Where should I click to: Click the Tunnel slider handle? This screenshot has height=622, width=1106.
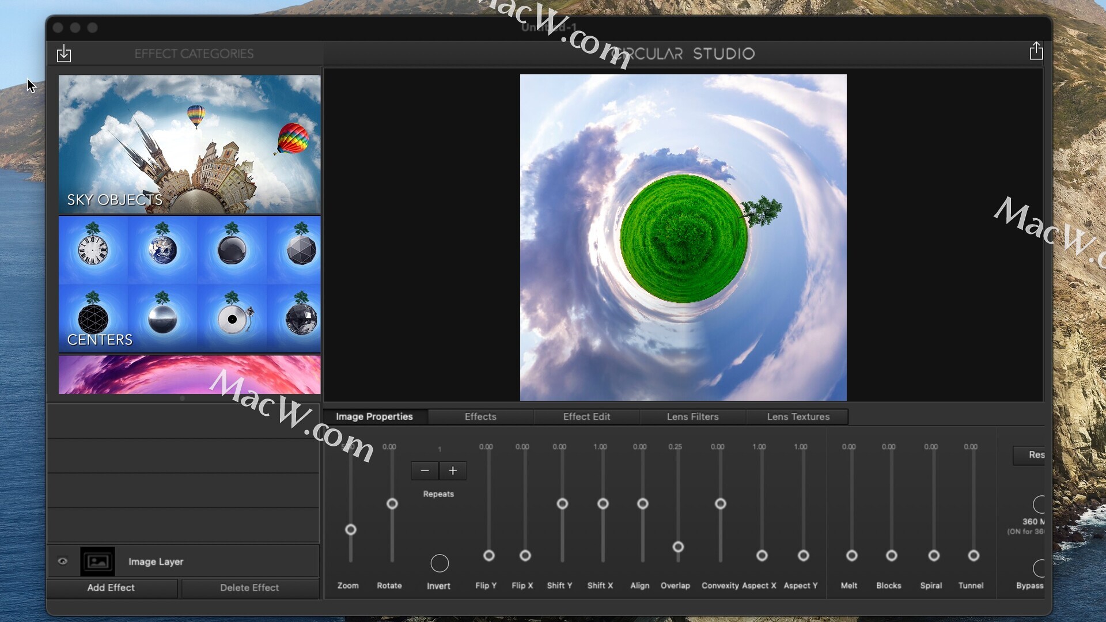click(974, 556)
